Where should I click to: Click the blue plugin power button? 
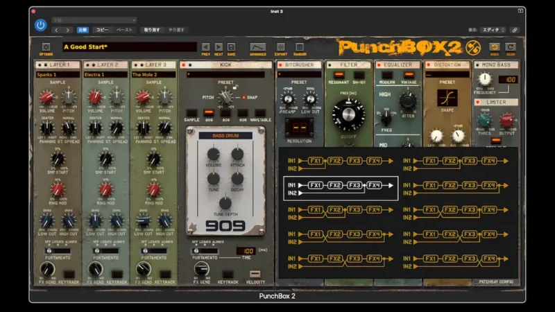(x=41, y=25)
